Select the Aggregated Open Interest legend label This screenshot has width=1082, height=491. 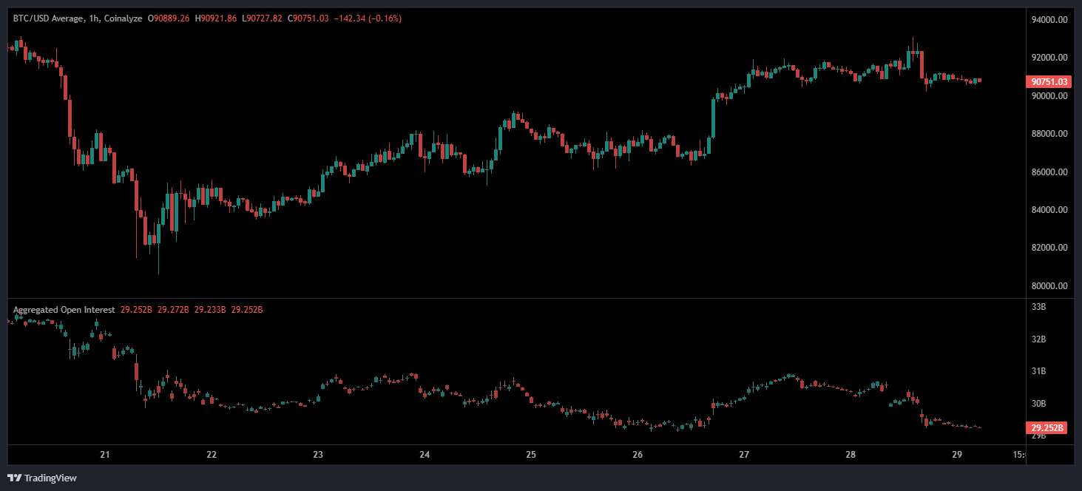[x=64, y=310]
